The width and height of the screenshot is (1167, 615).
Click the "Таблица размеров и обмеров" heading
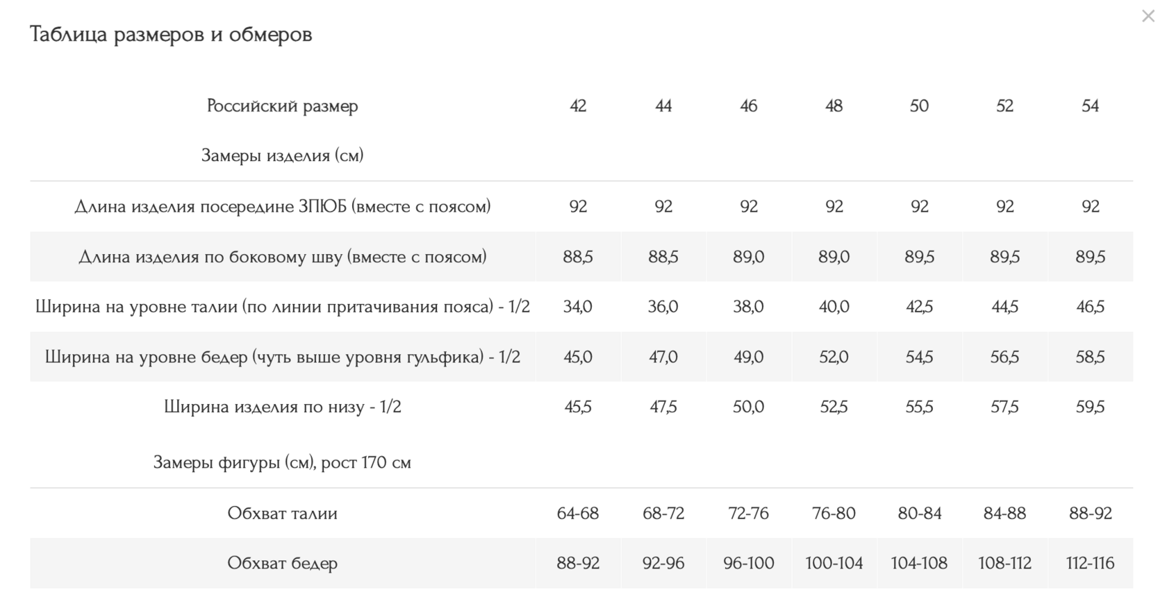click(x=171, y=34)
